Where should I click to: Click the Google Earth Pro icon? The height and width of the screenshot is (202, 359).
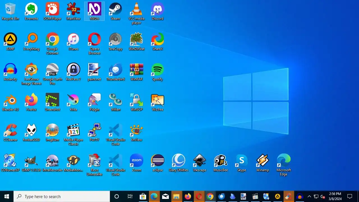52,74
